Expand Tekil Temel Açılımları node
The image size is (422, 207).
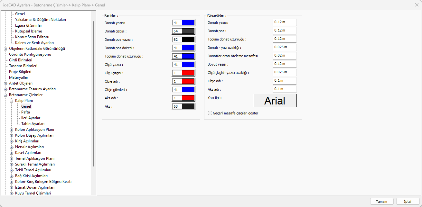tap(12, 170)
